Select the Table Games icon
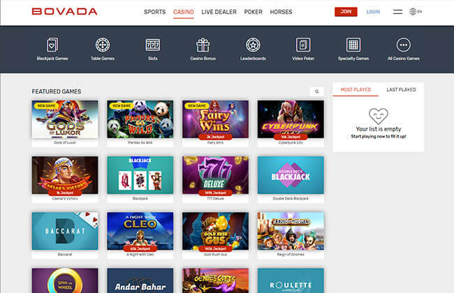The height and width of the screenshot is (293, 454). (103, 45)
